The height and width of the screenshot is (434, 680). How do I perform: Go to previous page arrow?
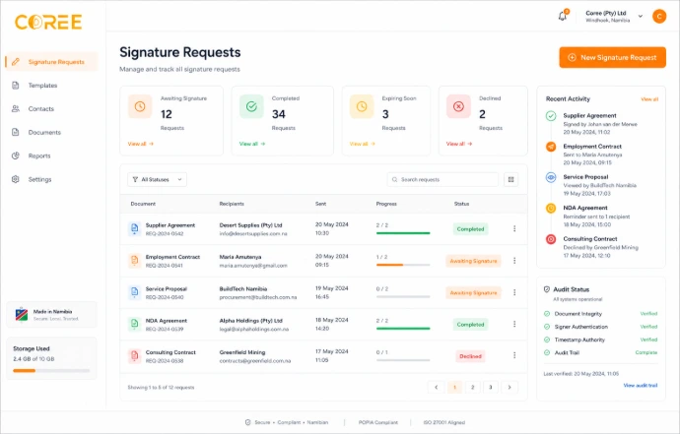436,387
